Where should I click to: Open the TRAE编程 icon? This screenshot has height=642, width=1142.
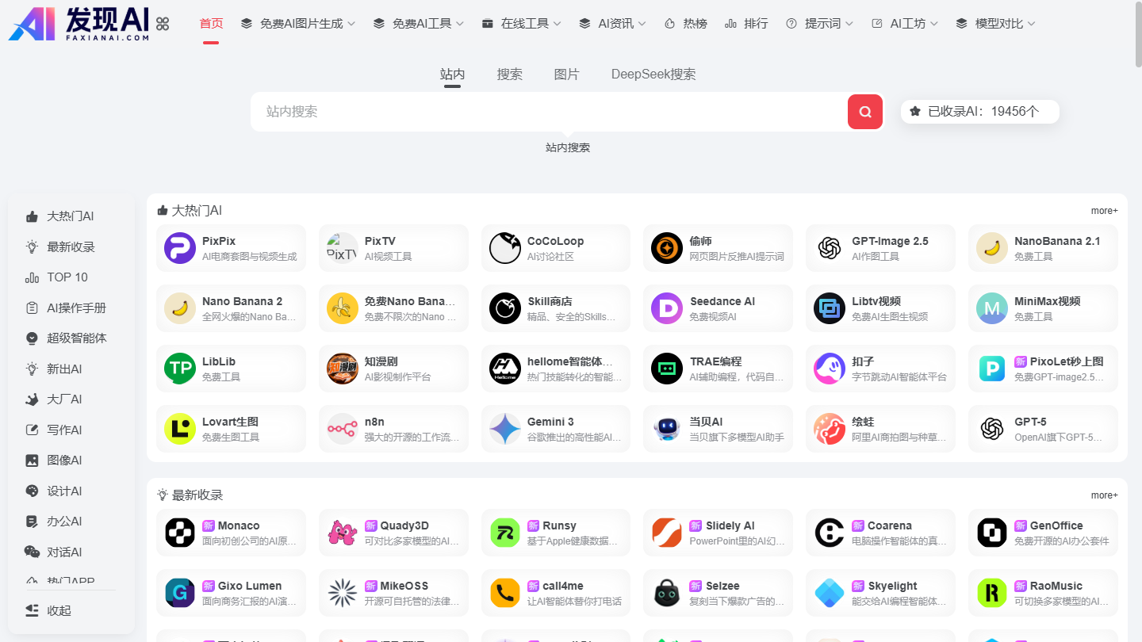(667, 369)
